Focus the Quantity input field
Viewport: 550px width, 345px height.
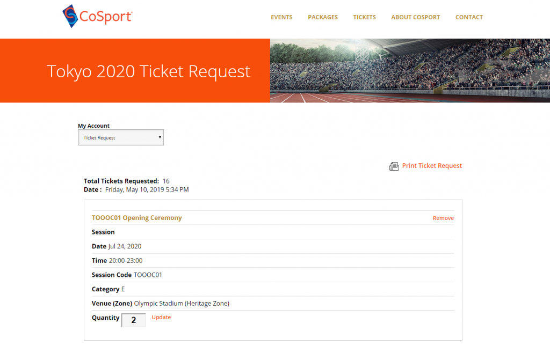click(x=134, y=320)
